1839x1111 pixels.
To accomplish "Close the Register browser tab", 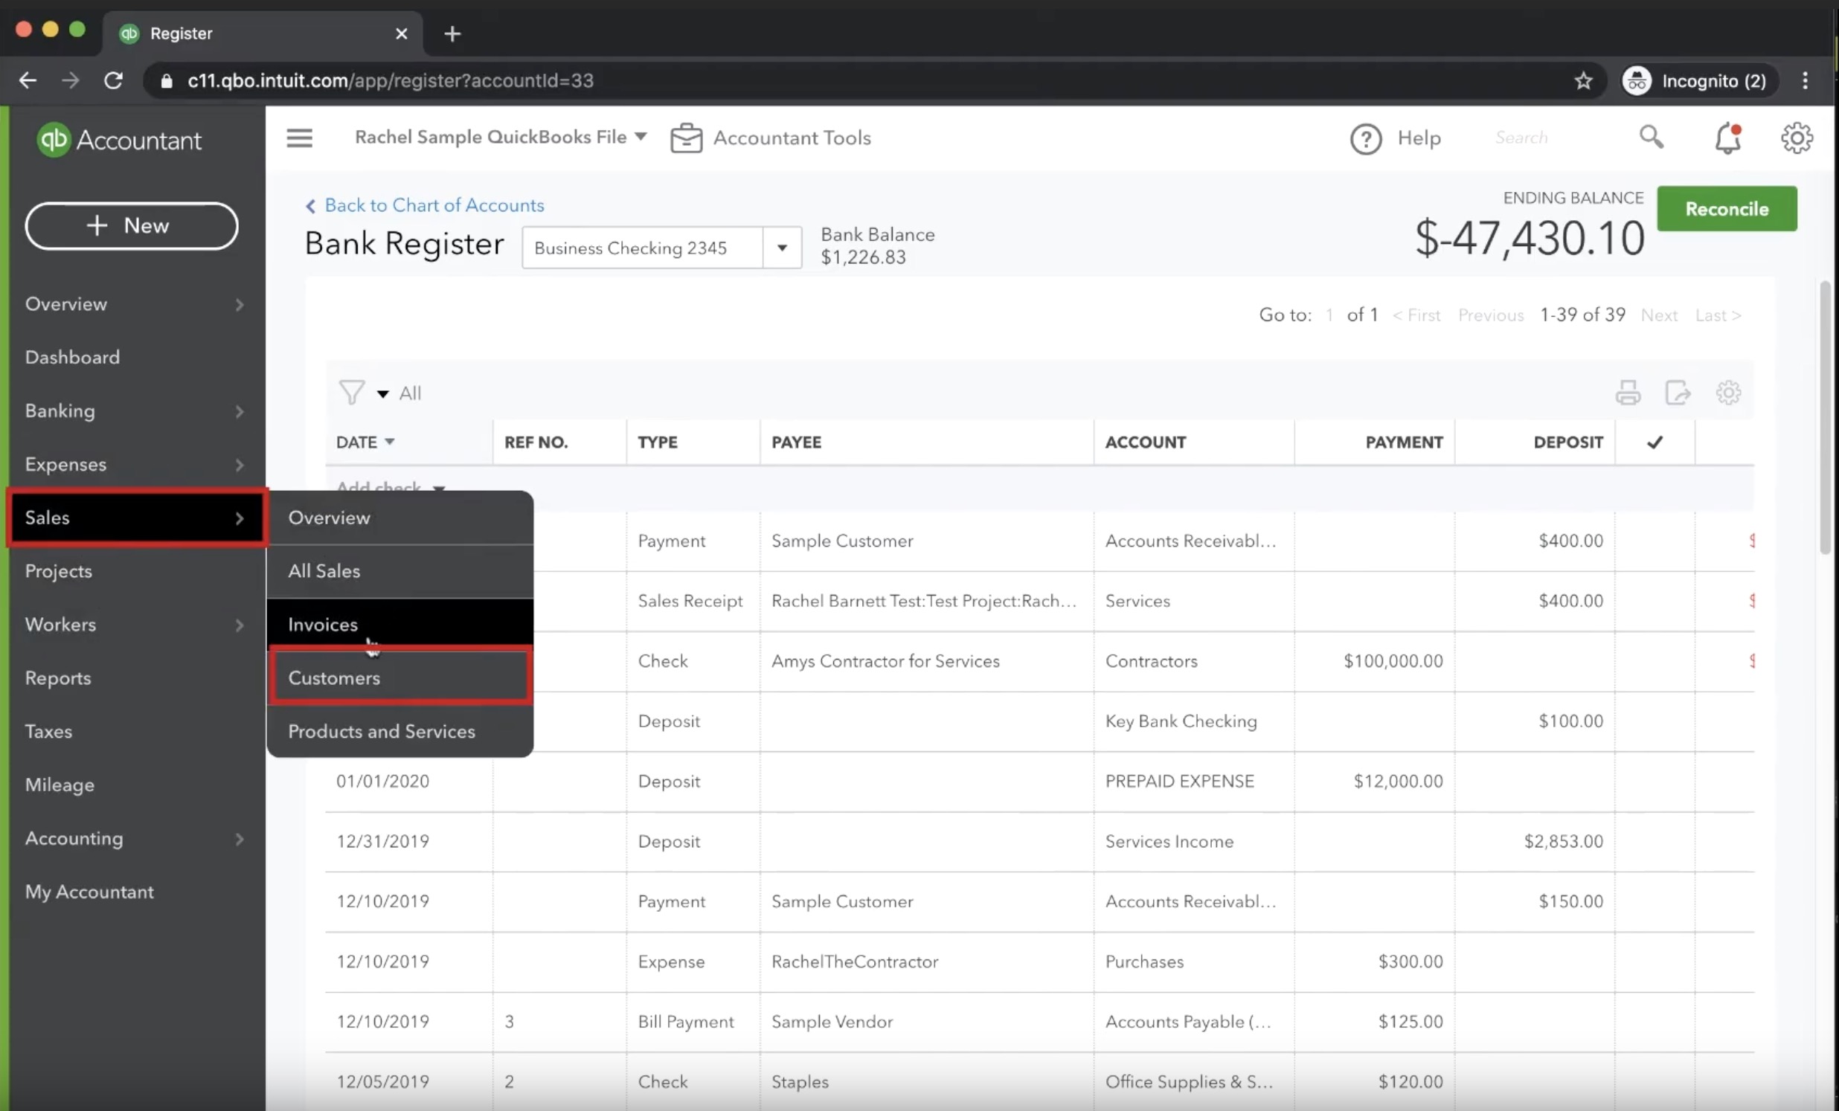I will click(x=402, y=33).
